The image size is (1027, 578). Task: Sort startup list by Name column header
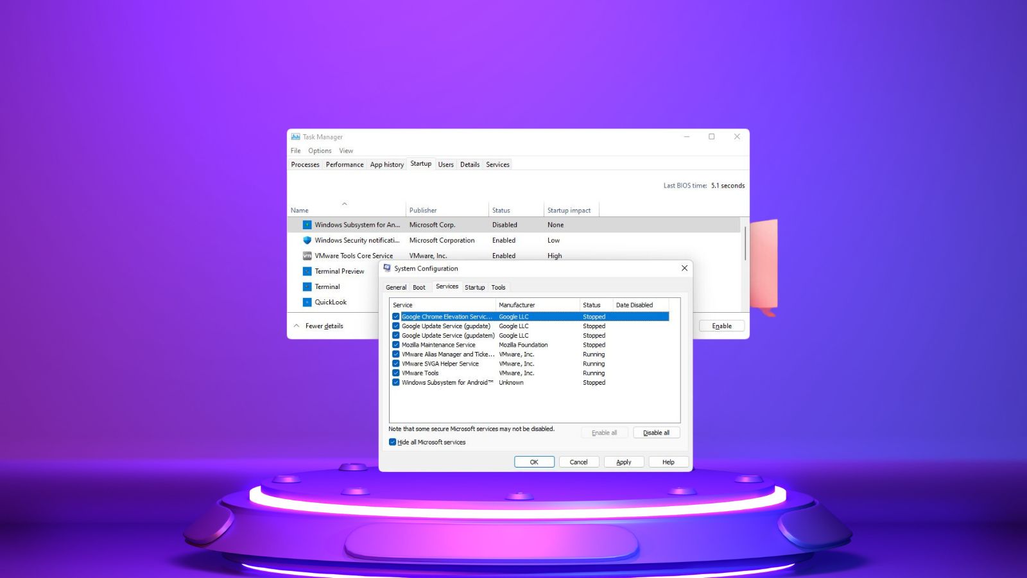click(300, 211)
